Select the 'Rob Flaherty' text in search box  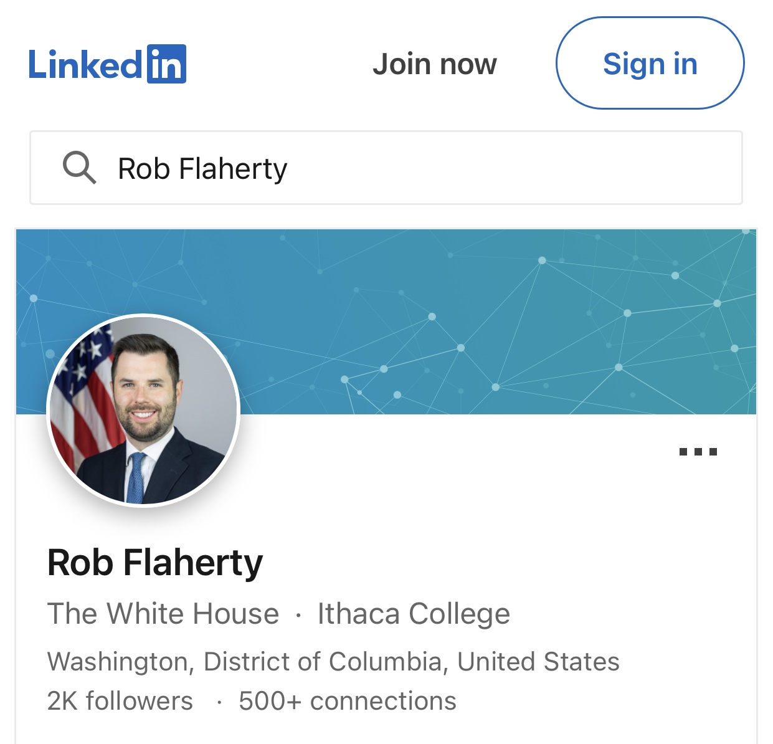(x=202, y=169)
